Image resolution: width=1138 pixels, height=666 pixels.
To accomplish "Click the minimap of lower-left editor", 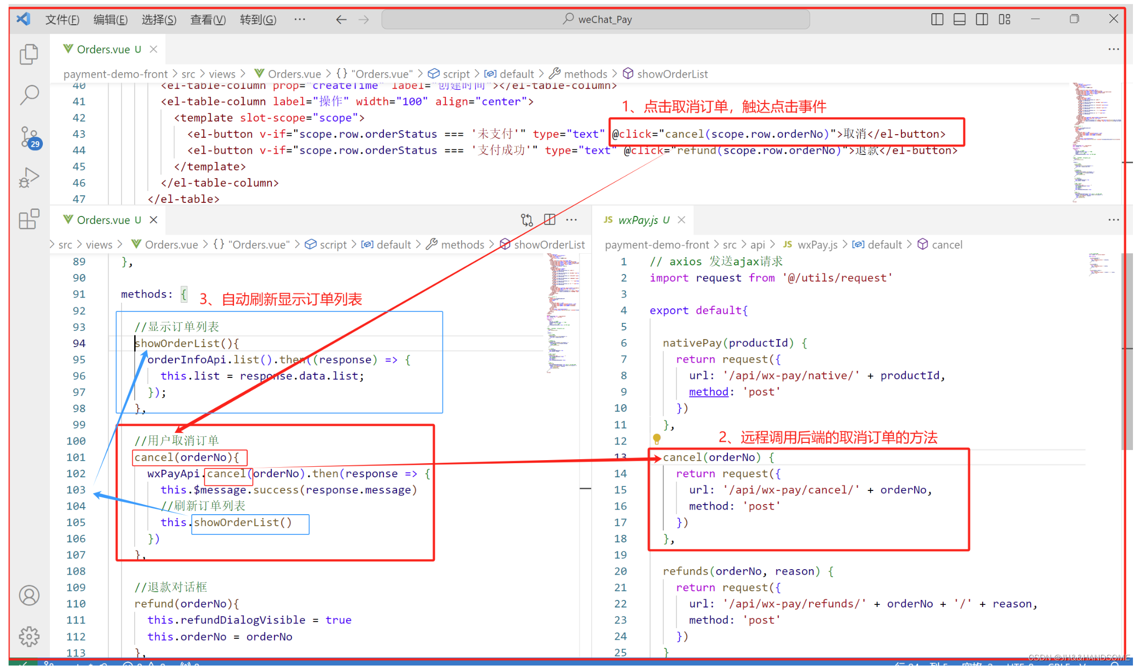I will tap(563, 313).
